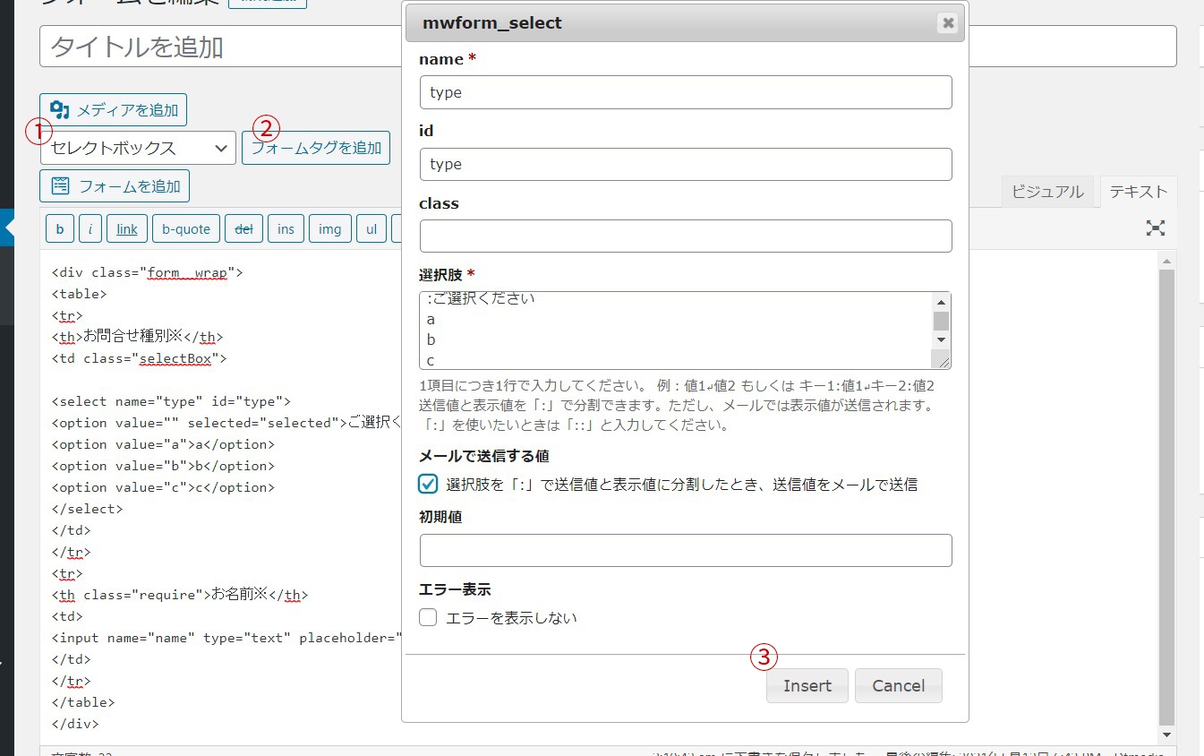This screenshot has width=1204, height=756.
Task: Insert a link using the link quicktag
Action: click(127, 229)
